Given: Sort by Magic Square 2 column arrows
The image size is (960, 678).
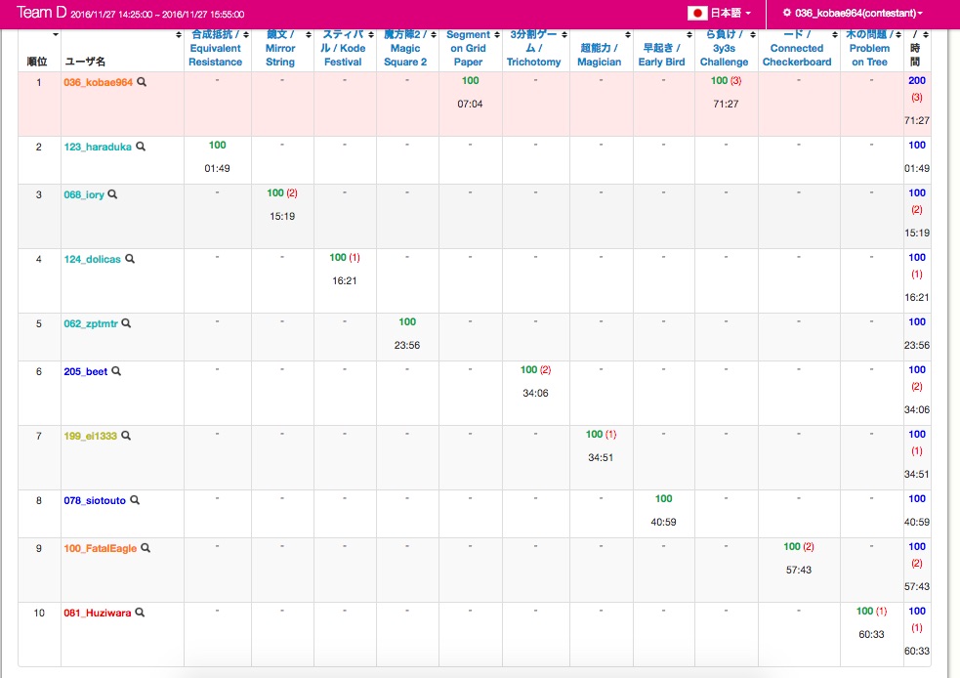Looking at the screenshot, I should 434,35.
